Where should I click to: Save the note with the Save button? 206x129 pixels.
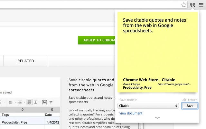point(190,106)
